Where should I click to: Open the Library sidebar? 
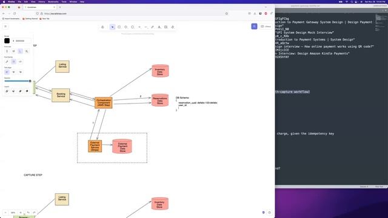(x=266, y=26)
